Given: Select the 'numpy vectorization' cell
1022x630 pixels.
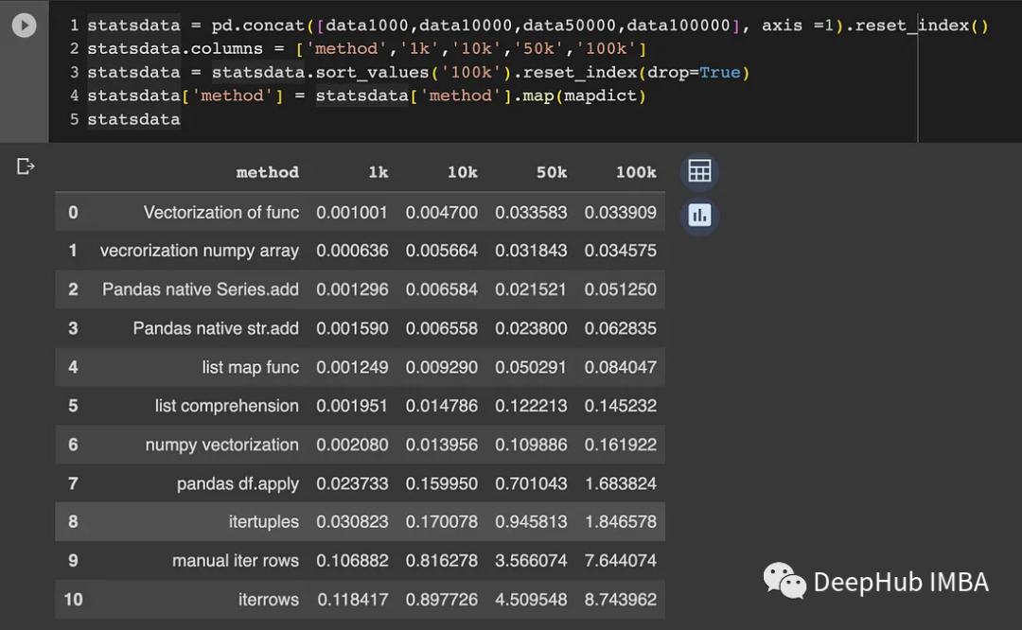Looking at the screenshot, I should click(221, 445).
